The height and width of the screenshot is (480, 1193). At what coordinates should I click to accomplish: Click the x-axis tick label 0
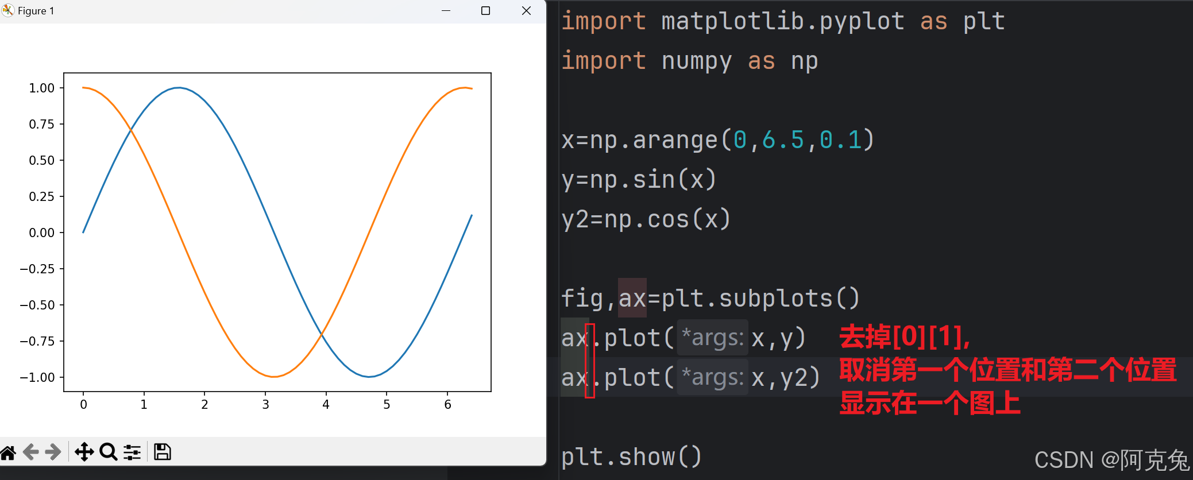pos(84,404)
